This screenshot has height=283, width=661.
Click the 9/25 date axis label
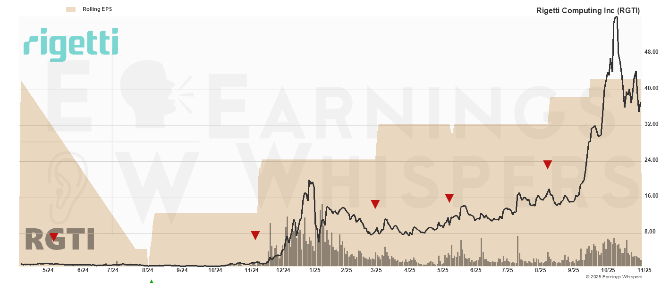coord(574,270)
